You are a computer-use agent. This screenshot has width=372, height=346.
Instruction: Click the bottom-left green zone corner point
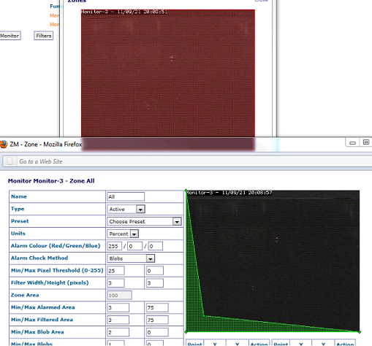pyautogui.click(x=186, y=331)
